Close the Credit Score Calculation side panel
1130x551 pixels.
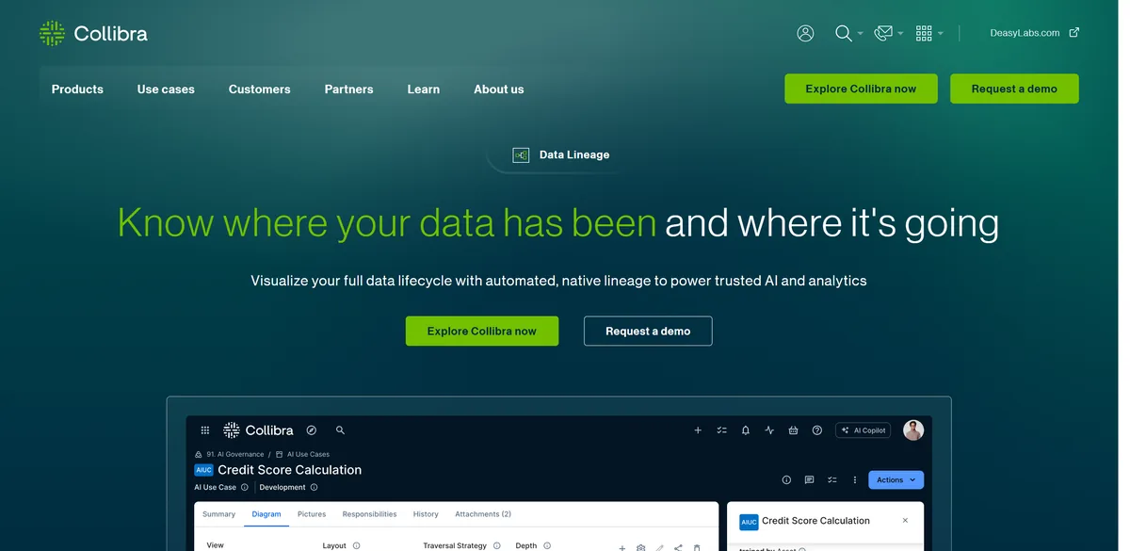tap(905, 520)
